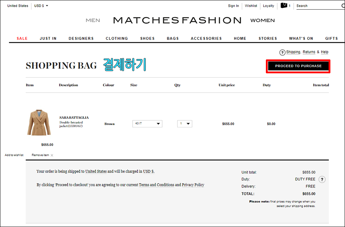345x227 pixels.
Task: Click United States link in shipping notice
Action: click(x=96, y=171)
